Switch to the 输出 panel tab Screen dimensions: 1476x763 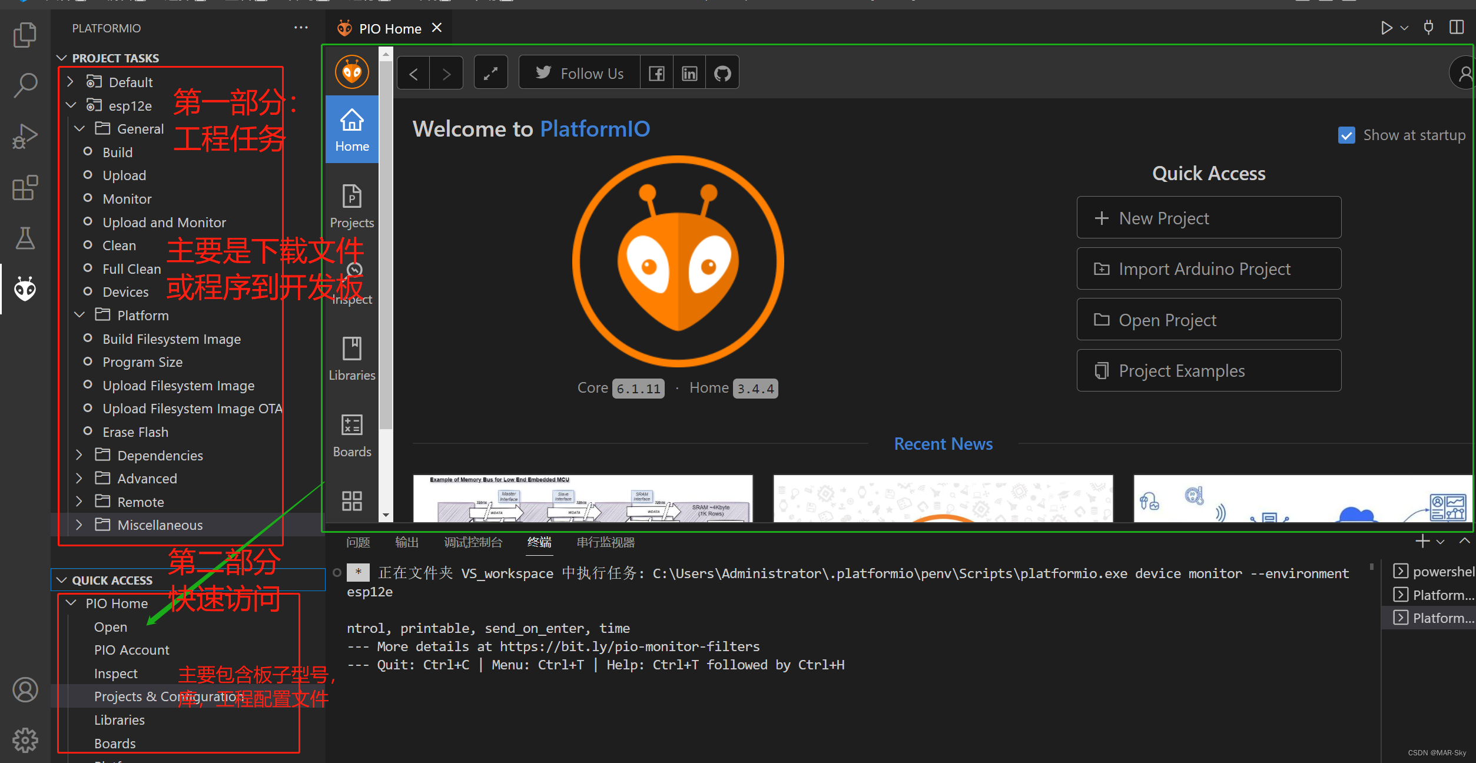(x=407, y=542)
